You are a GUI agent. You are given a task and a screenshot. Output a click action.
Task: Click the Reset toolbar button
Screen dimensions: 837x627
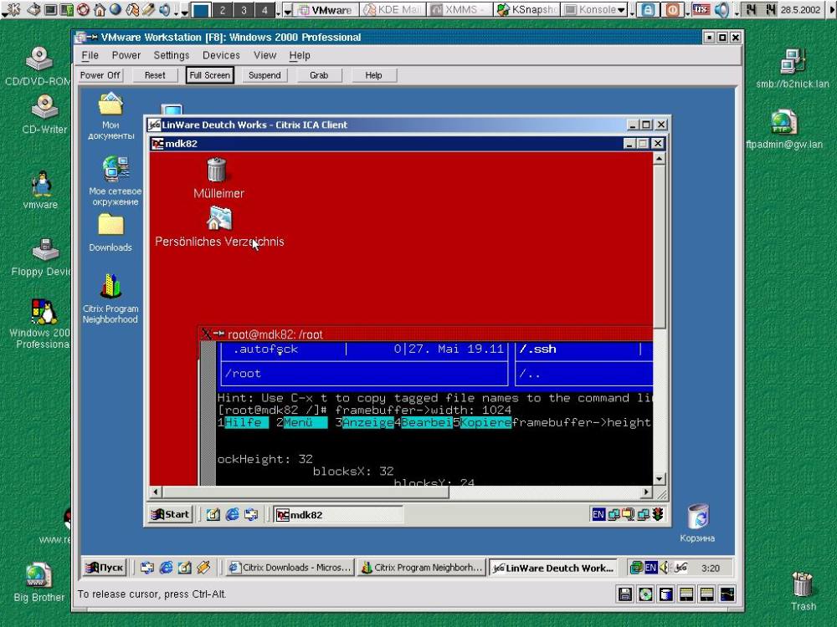tap(155, 75)
